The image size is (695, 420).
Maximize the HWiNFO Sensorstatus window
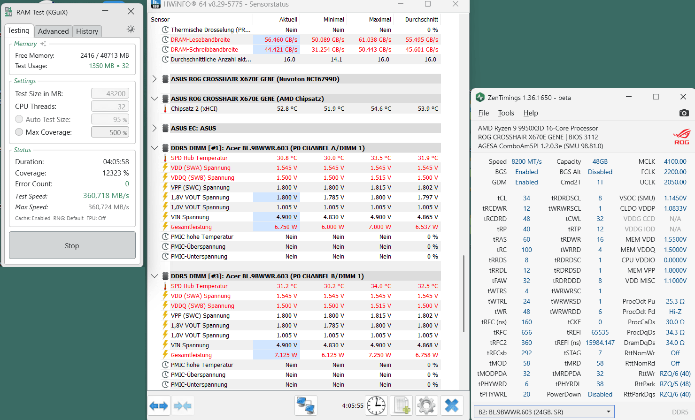pyautogui.click(x=428, y=4)
